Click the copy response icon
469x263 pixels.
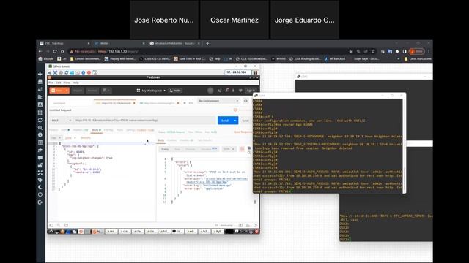click(249, 148)
